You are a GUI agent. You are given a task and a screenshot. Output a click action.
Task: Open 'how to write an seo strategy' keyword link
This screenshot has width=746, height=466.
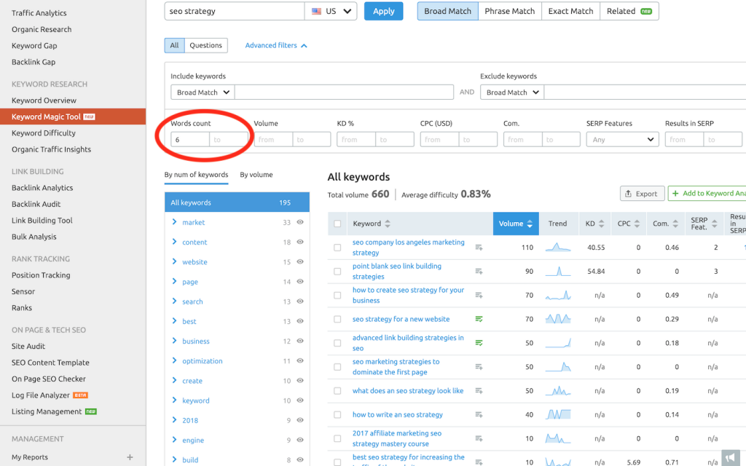(398, 414)
